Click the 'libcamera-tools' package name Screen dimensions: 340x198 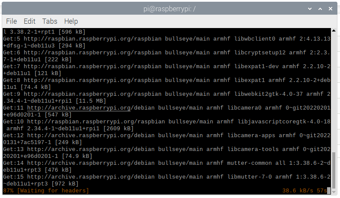253,149
